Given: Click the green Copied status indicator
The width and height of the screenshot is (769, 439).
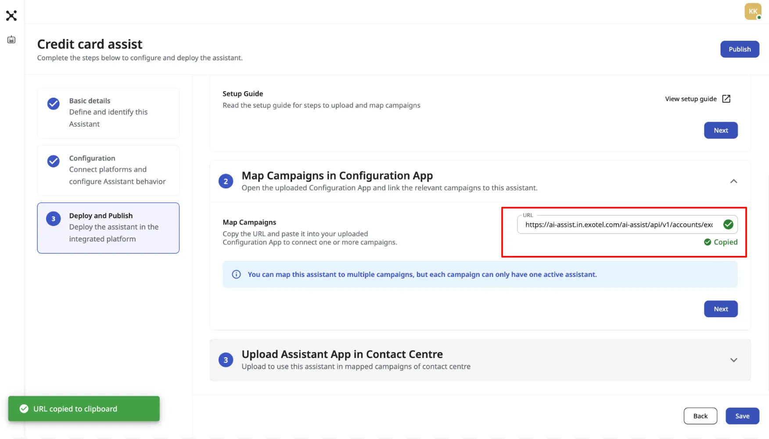Looking at the screenshot, I should coord(721,242).
